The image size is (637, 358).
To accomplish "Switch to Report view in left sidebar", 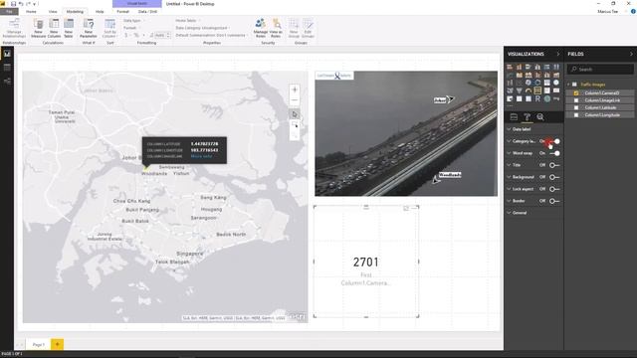I will (7, 53).
